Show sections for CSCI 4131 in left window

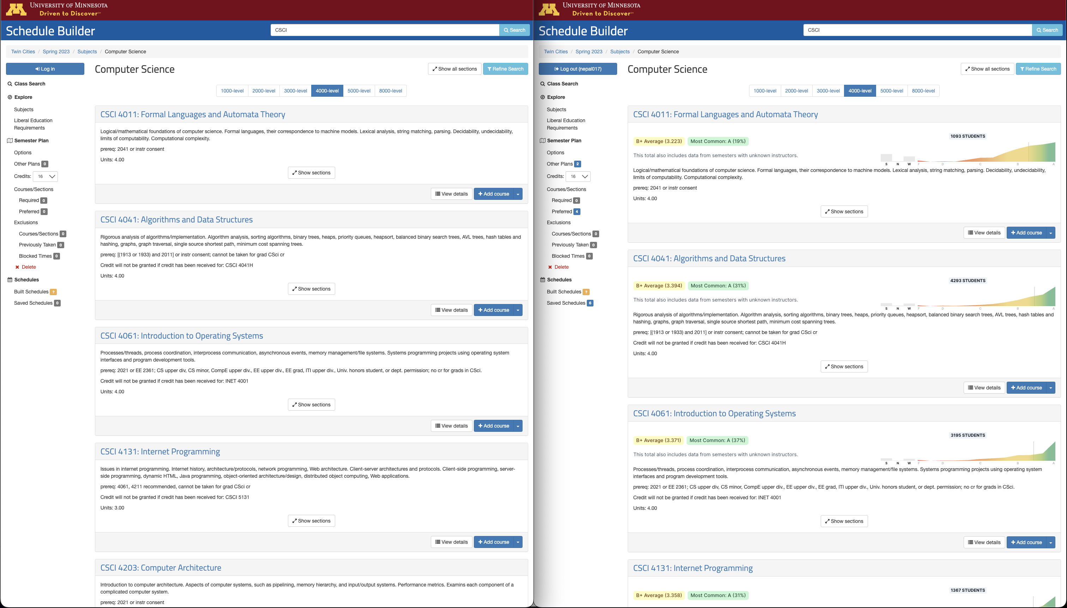click(311, 521)
